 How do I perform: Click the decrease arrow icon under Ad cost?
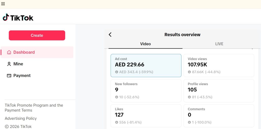pyautogui.click(x=116, y=72)
